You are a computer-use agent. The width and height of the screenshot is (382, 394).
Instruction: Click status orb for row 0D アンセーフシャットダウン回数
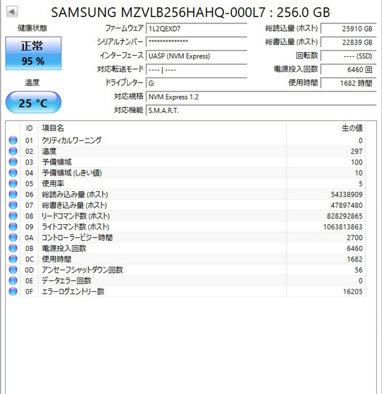click(x=13, y=270)
